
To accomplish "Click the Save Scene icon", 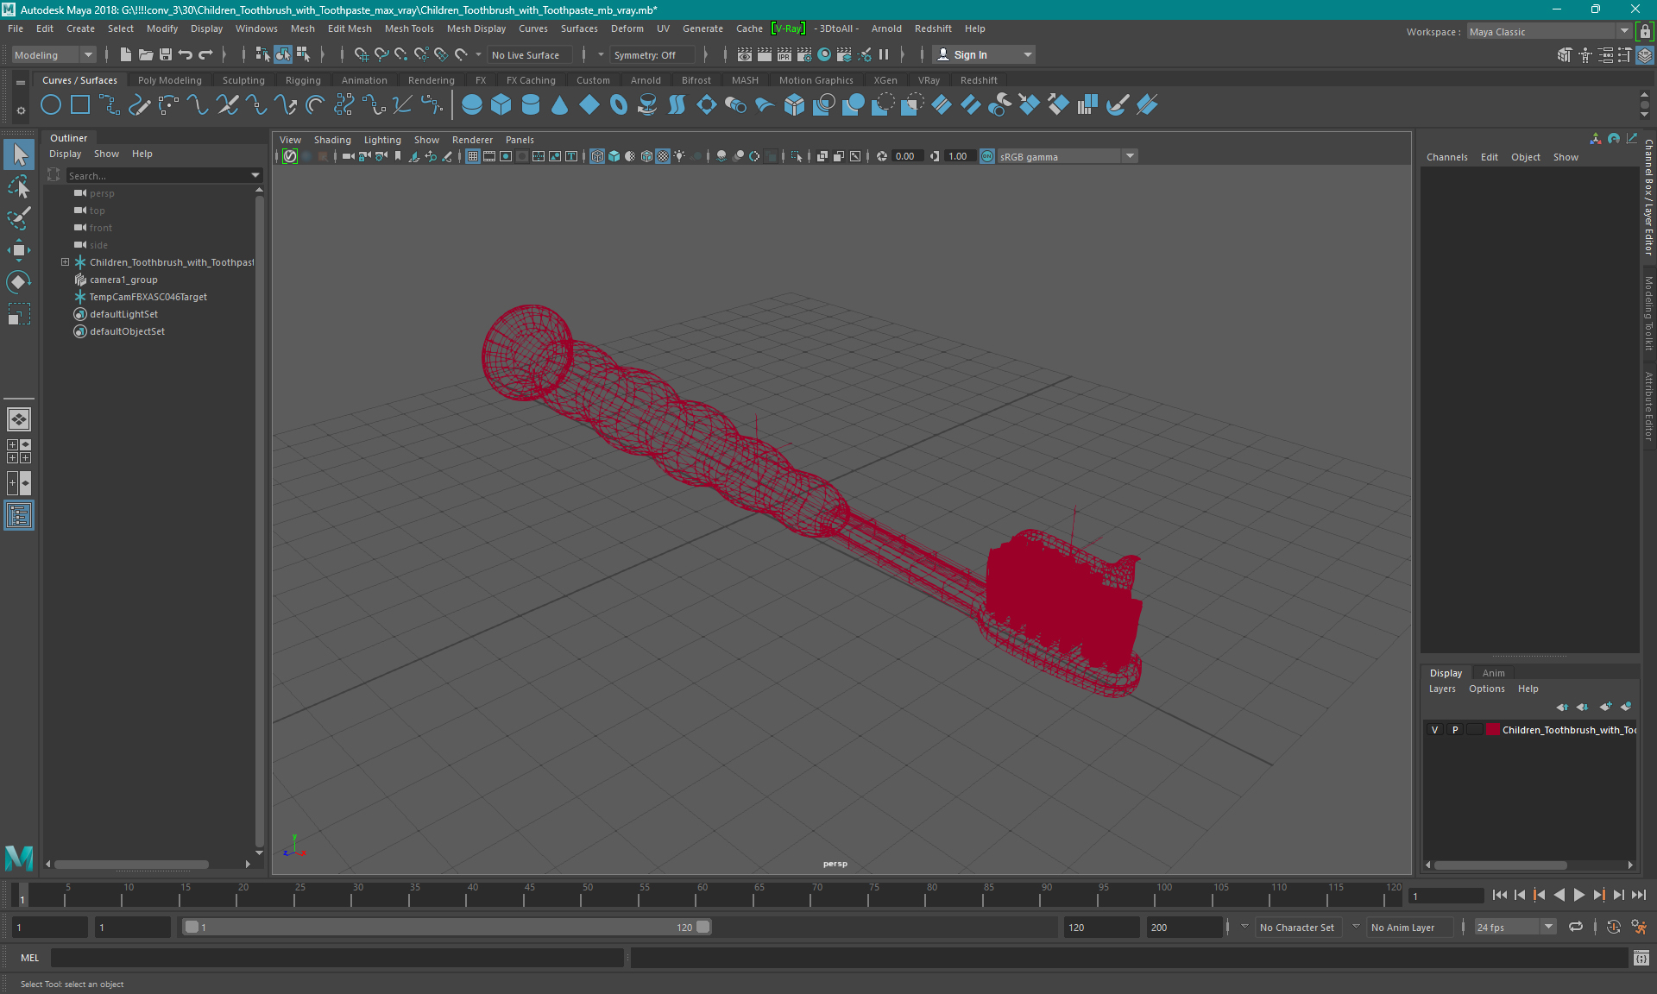I will [x=166, y=54].
